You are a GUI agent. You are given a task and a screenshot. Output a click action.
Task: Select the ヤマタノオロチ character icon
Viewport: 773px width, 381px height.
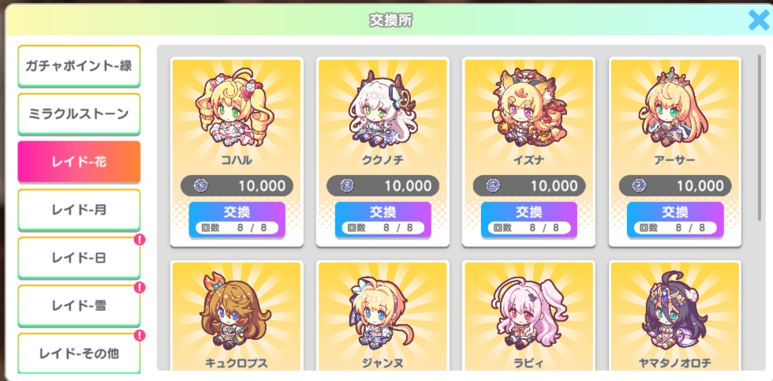[x=675, y=311]
